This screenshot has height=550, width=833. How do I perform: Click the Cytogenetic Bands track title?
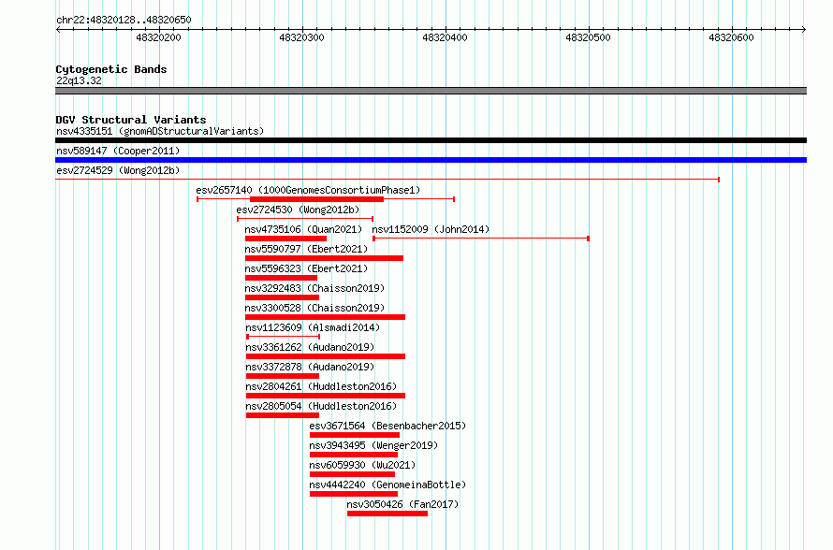click(x=111, y=69)
